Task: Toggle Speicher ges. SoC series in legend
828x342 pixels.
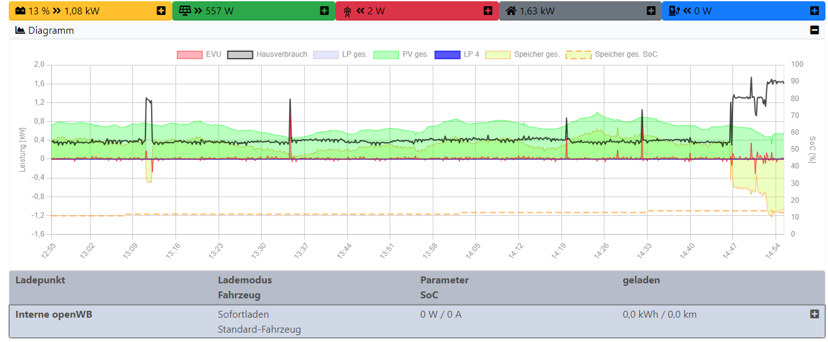Action: pyautogui.click(x=611, y=54)
